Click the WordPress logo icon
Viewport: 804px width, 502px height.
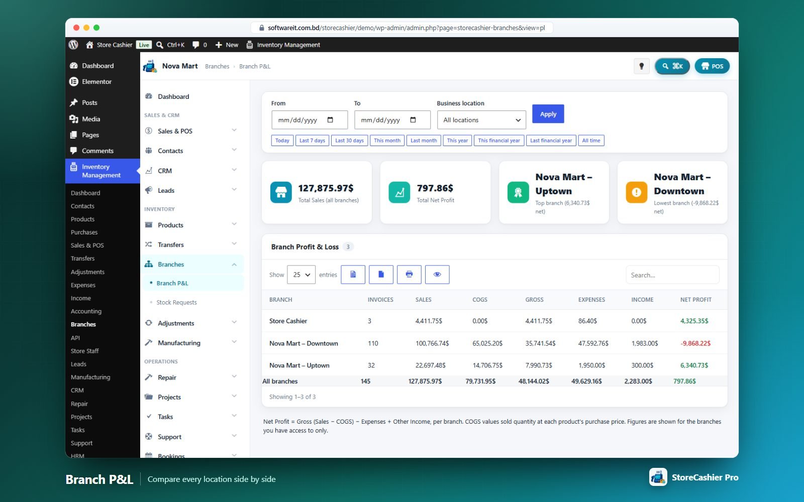pos(73,45)
